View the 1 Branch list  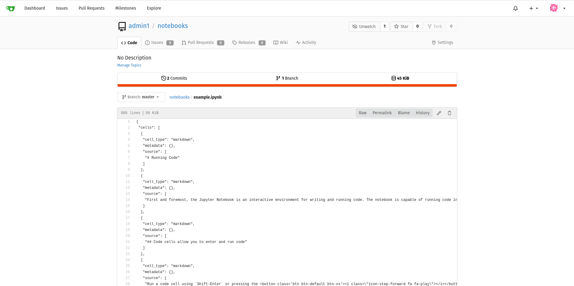point(287,78)
